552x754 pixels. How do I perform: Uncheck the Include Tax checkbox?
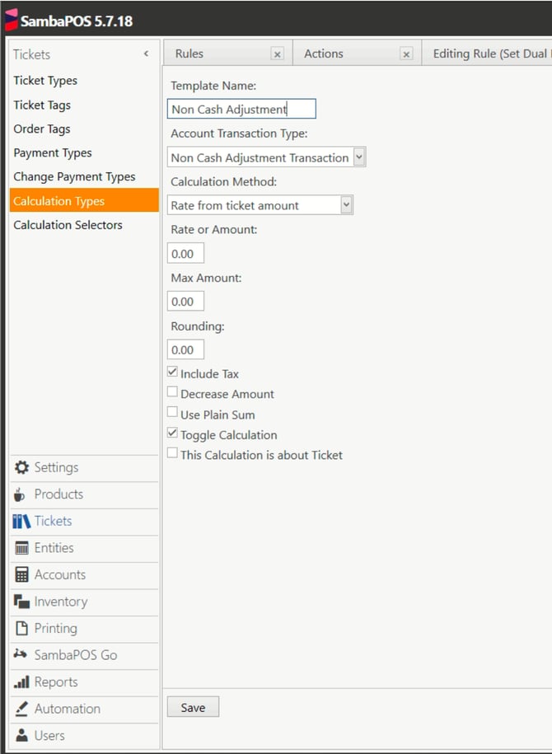click(x=172, y=372)
